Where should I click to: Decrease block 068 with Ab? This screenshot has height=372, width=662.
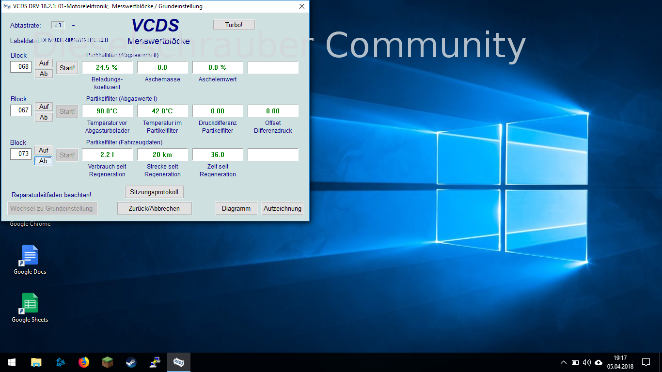tap(44, 74)
